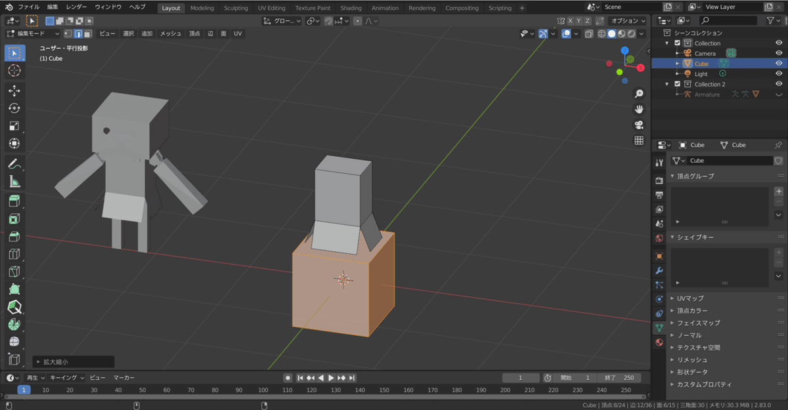Image resolution: width=788 pixels, height=410 pixels.
Task: Activate the 3D Cursor tool
Action: coord(14,70)
